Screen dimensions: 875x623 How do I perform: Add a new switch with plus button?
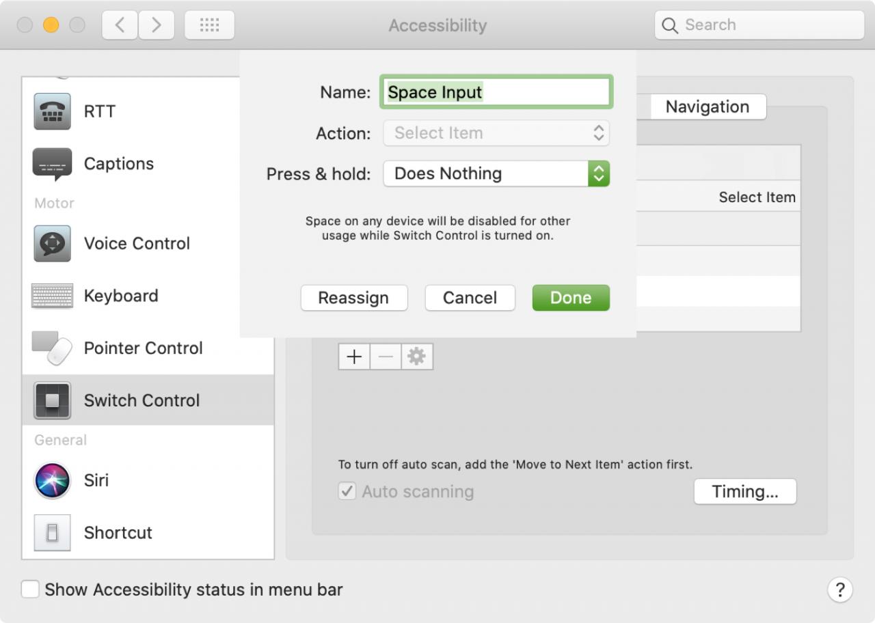coord(354,357)
